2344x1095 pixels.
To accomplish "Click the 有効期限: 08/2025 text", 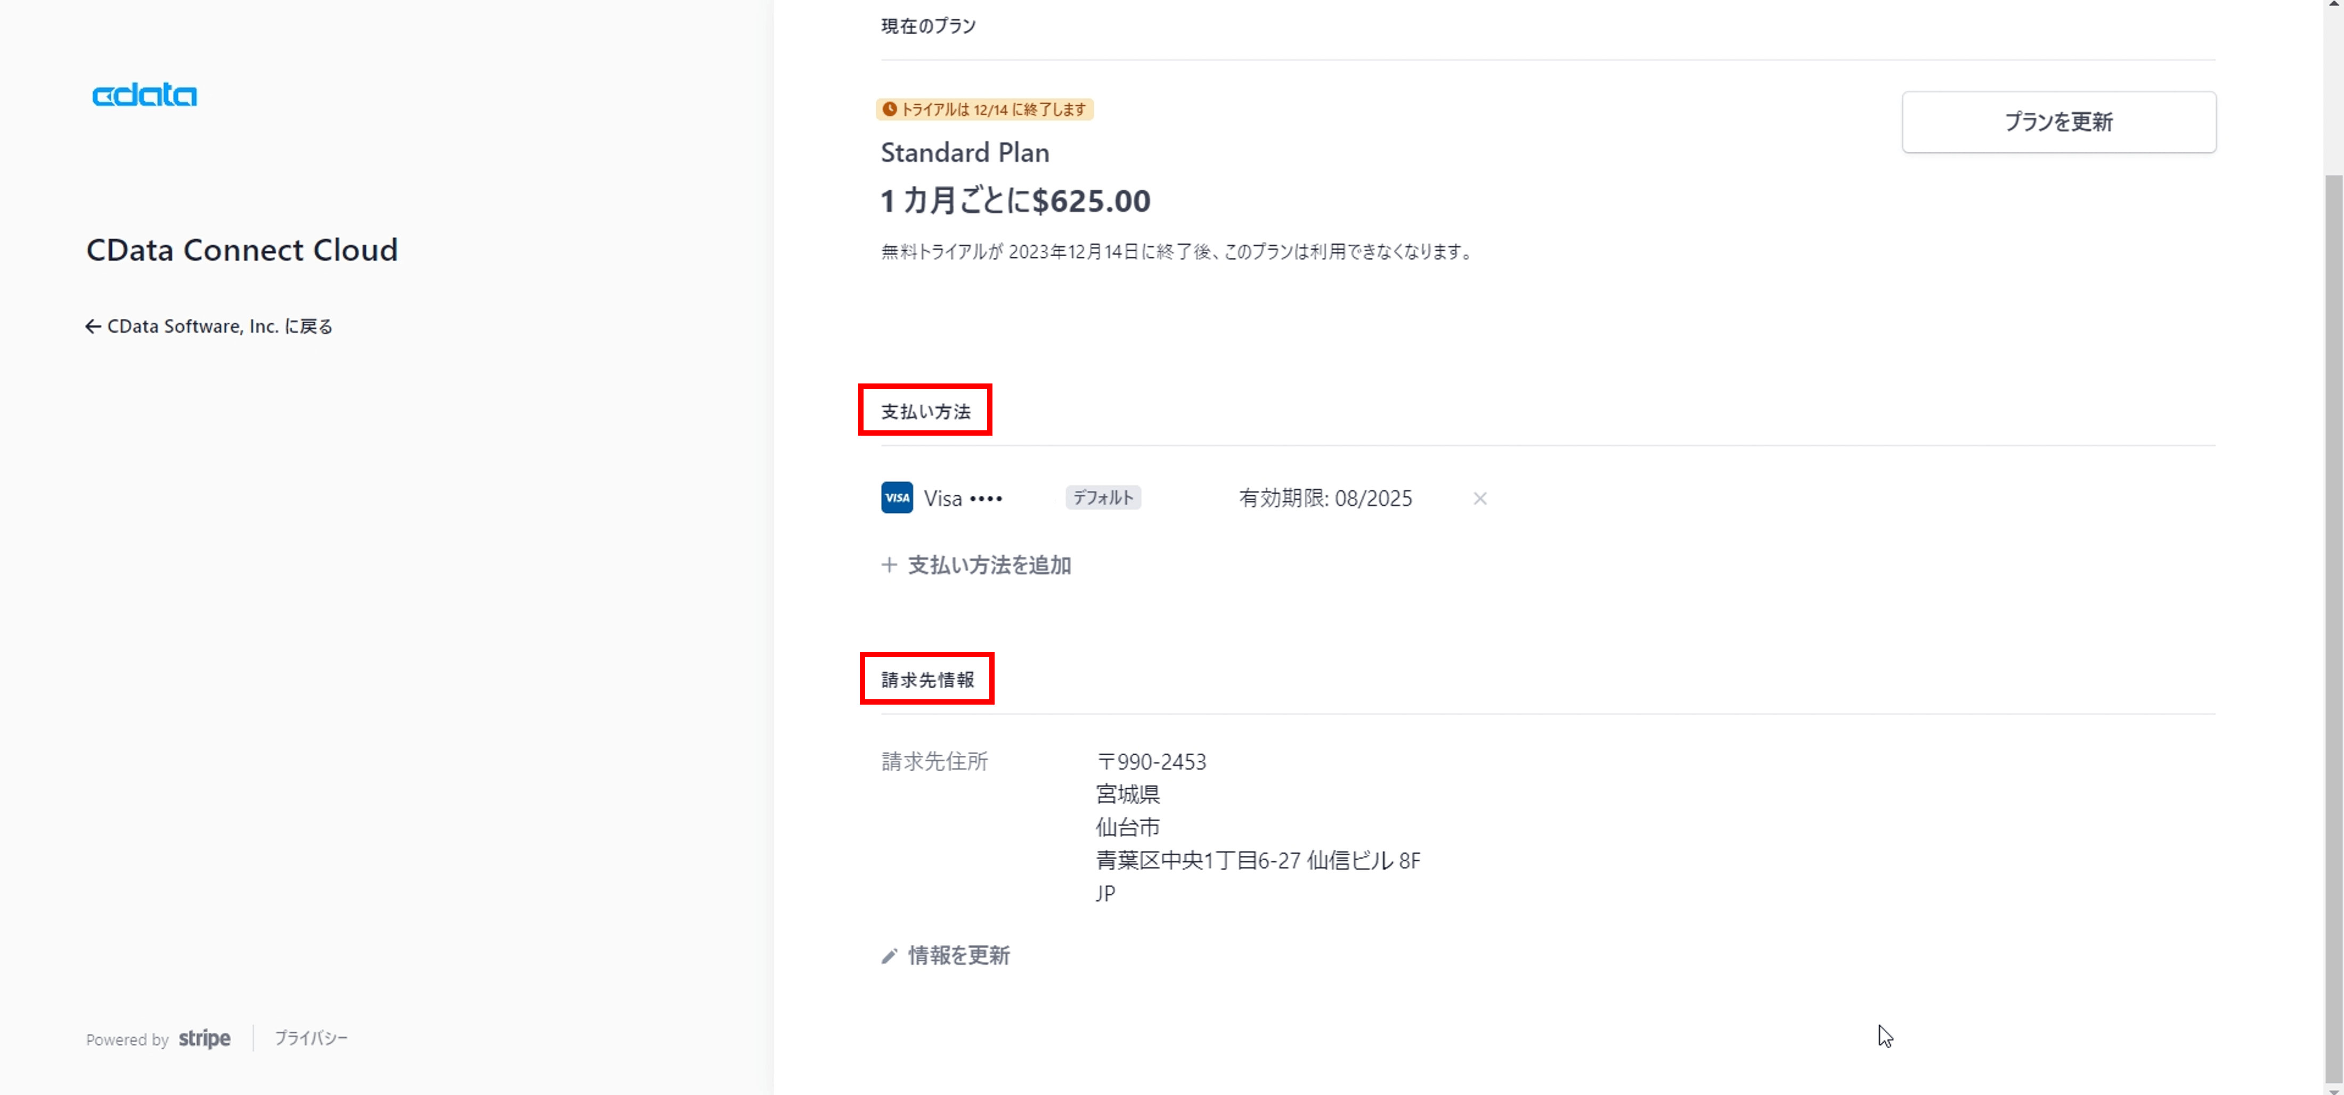I will (x=1325, y=499).
